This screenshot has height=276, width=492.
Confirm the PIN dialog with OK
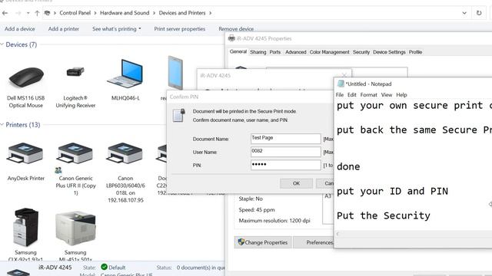click(x=296, y=183)
